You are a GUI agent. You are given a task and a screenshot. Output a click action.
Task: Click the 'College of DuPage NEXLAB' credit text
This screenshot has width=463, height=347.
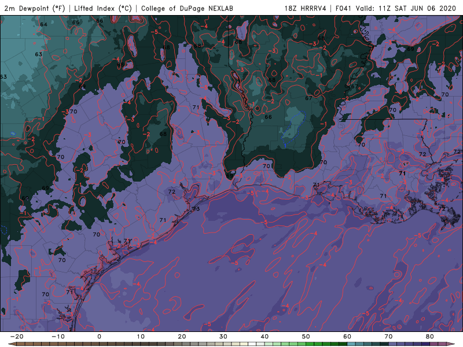click(x=187, y=8)
